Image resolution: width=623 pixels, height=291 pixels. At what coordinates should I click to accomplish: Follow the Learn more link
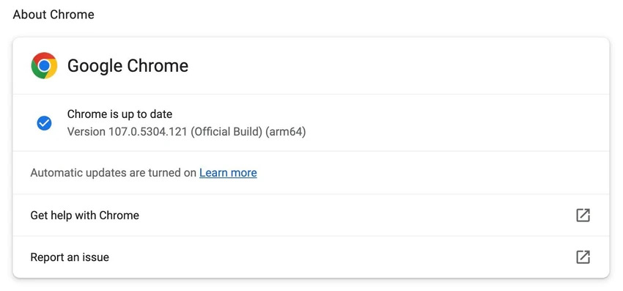pos(228,172)
